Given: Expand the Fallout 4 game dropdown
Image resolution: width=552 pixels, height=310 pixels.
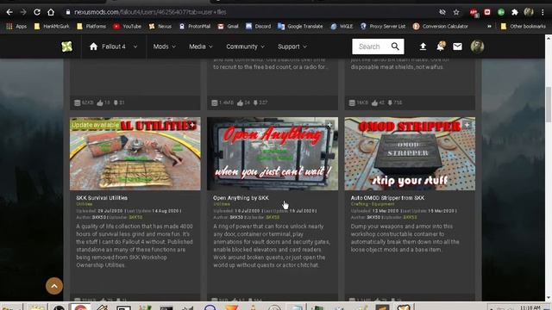Looking at the screenshot, I should click(135, 46).
